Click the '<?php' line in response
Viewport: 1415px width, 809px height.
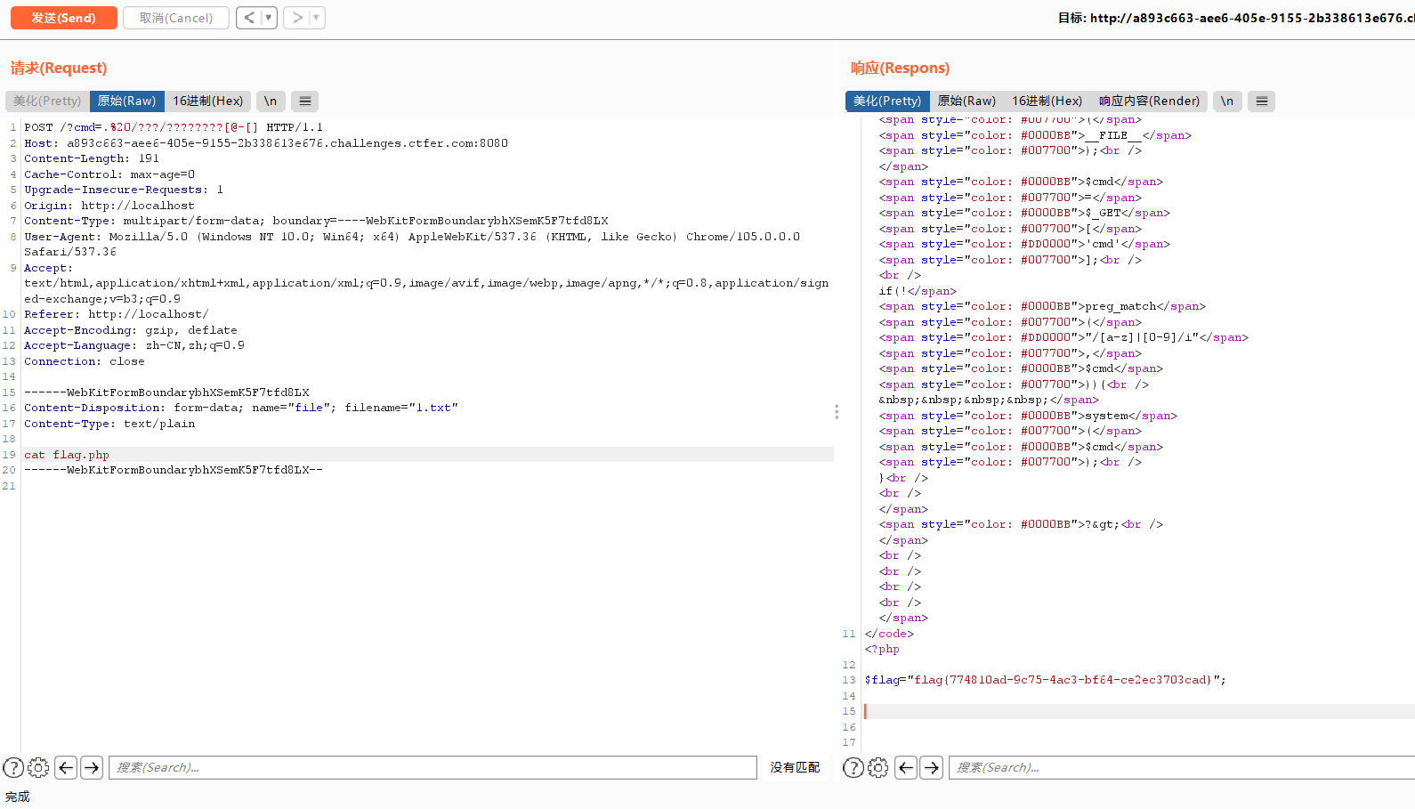pos(882,649)
